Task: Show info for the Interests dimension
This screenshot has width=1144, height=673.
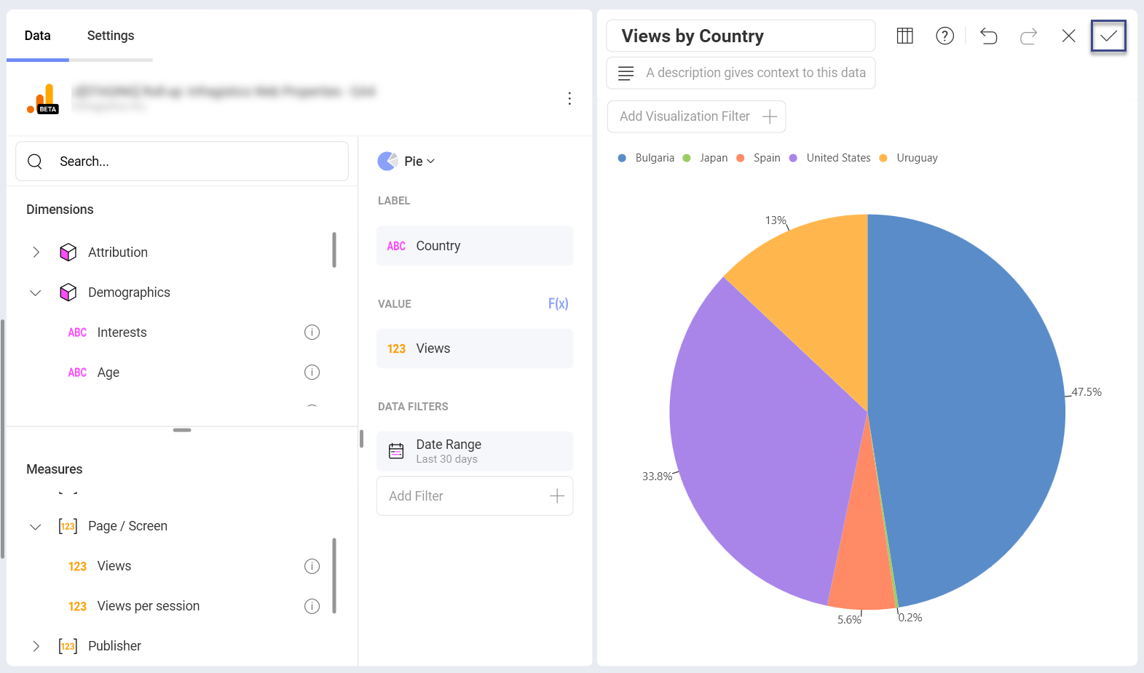Action: tap(312, 332)
